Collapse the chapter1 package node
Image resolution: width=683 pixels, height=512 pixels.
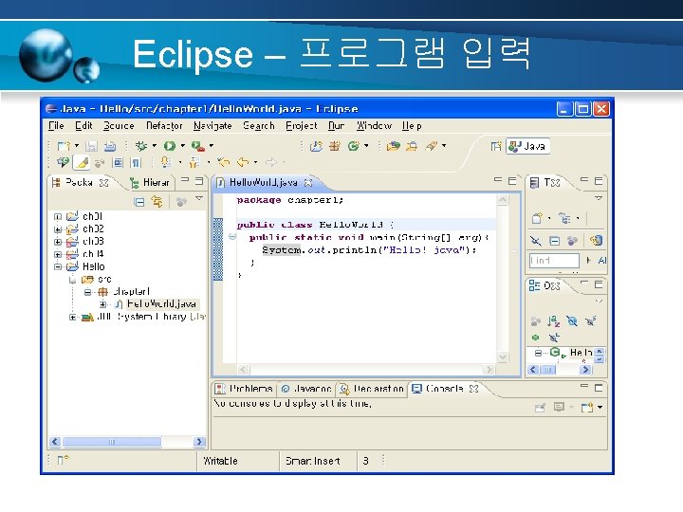click(87, 292)
